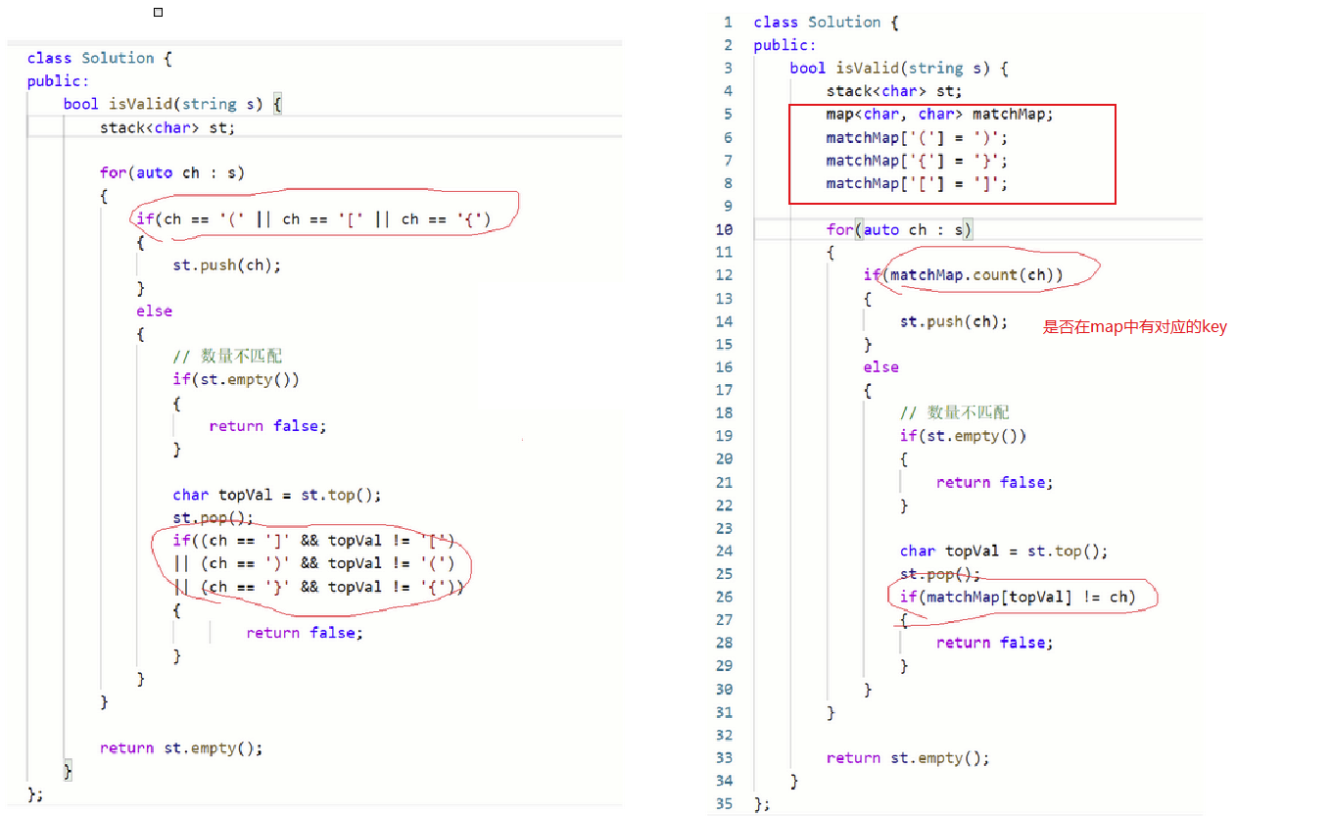Click the || (ch == '}' && topVal != '{')) line

pos(318,587)
